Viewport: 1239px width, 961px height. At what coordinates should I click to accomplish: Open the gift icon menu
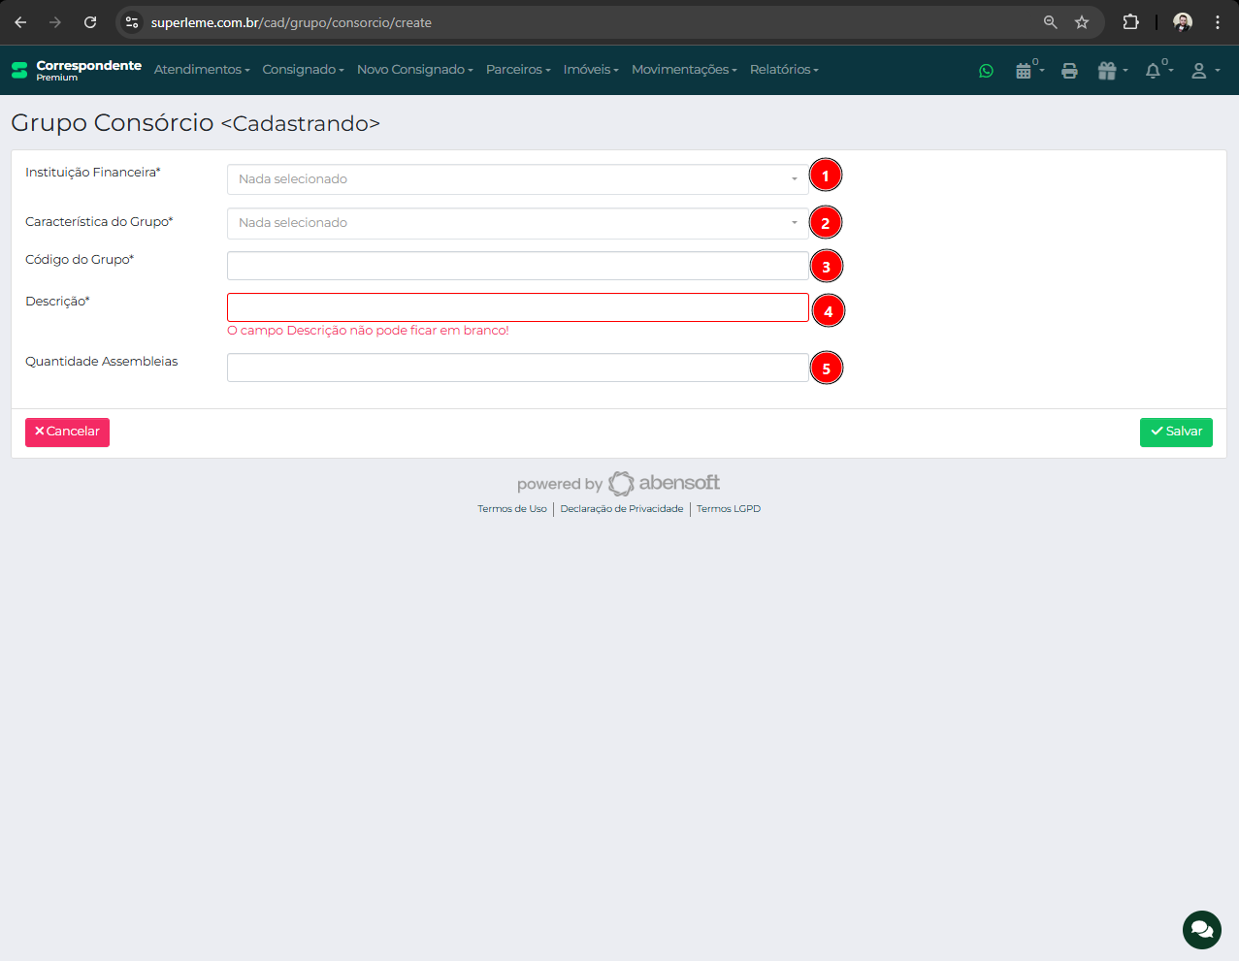point(1110,71)
